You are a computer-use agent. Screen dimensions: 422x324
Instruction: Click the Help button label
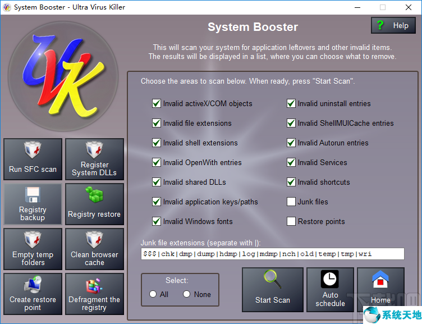click(401, 26)
